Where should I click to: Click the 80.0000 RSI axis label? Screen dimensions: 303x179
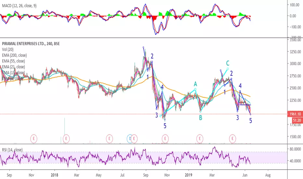click(x=295, y=149)
